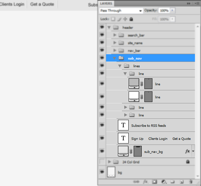Create new fill or adjustment layer icon
201x186 pixels.
tap(164, 182)
